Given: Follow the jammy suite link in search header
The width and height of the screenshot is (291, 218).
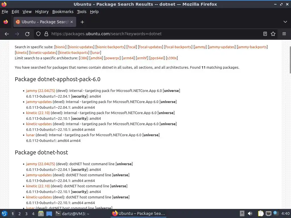Looking at the screenshot, I should [x=200, y=47].
